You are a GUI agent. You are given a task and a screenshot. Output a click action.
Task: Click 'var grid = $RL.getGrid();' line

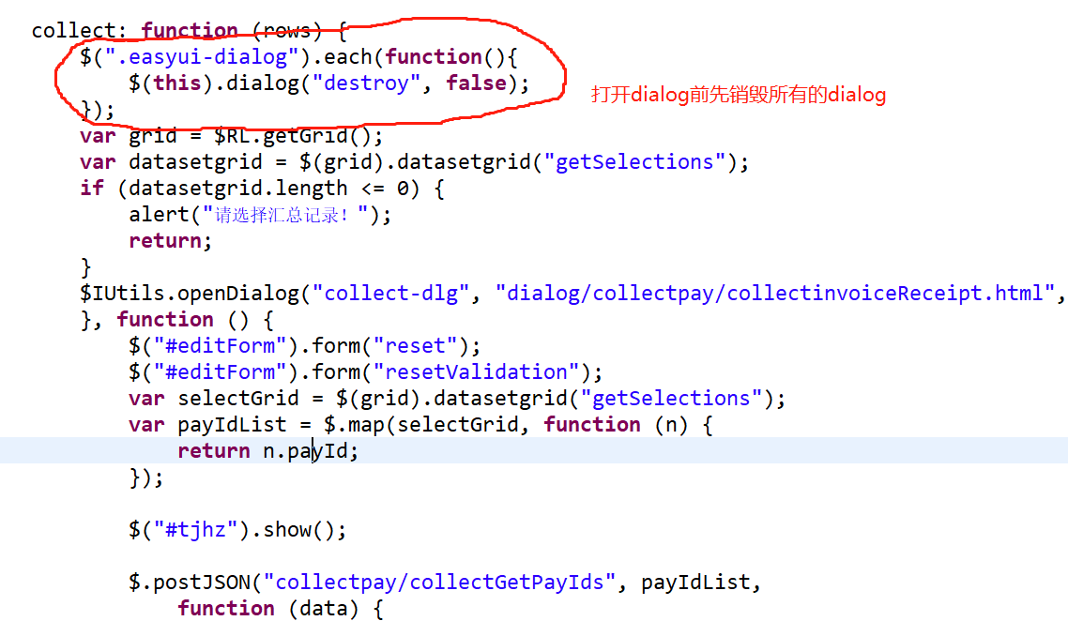click(231, 135)
